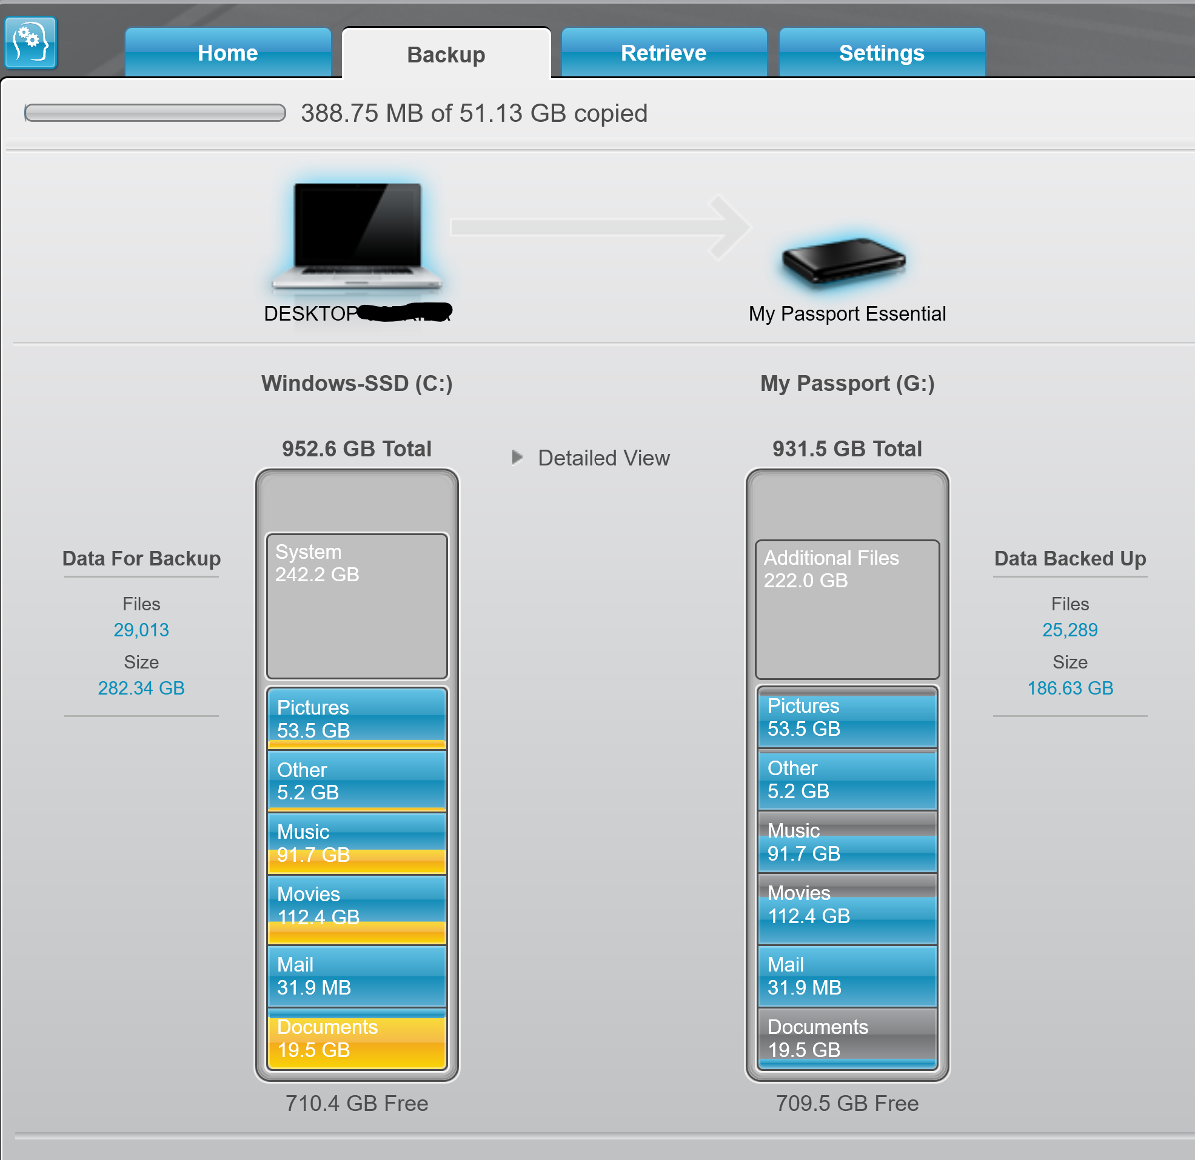Switch to the Retrieve tab
Screen dimensions: 1195x1160
[x=663, y=53]
